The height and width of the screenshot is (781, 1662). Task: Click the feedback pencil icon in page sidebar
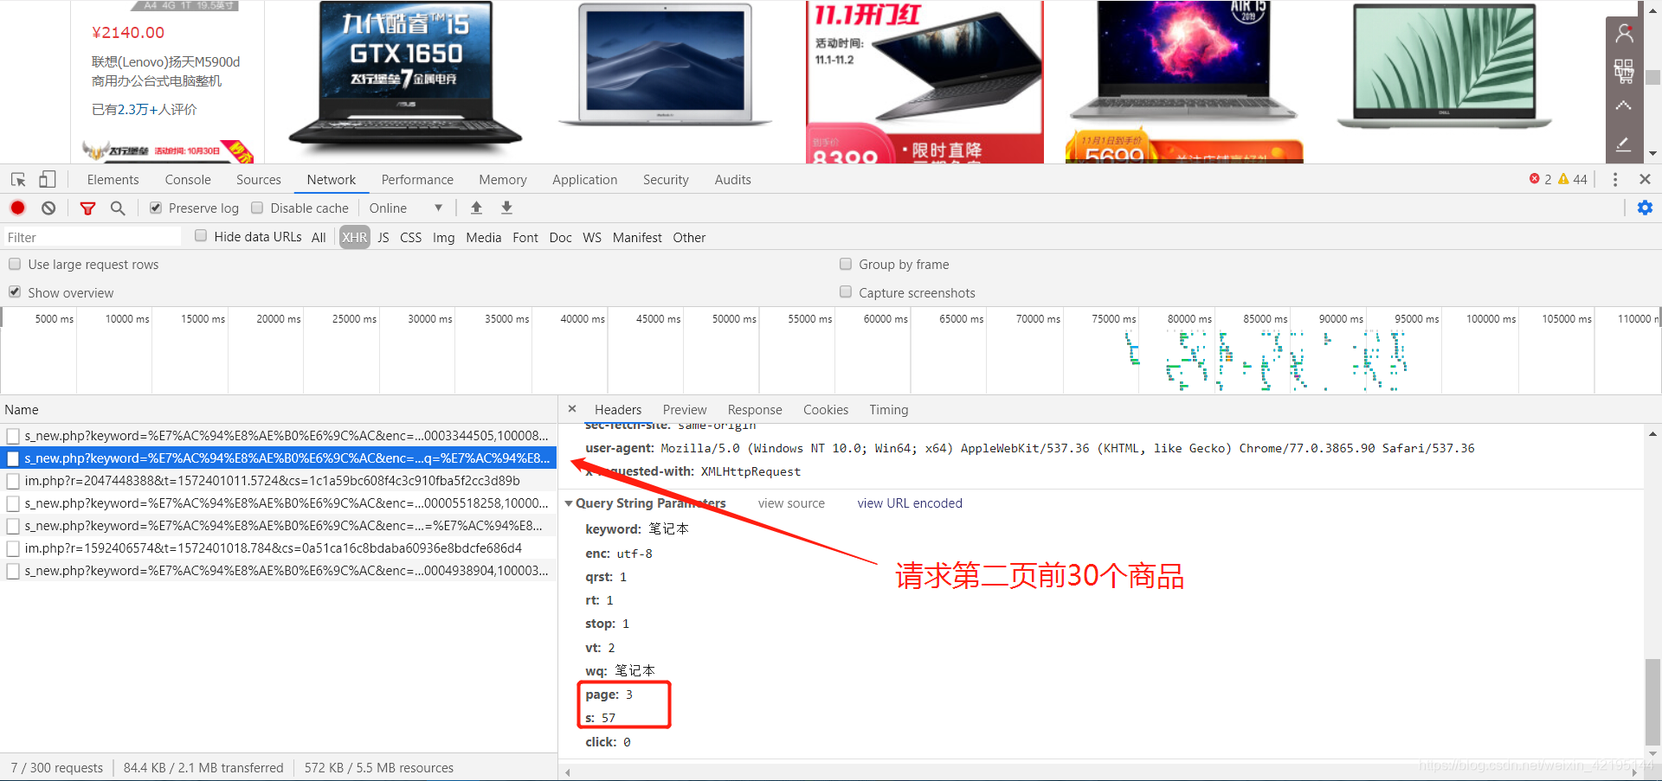pos(1624,144)
